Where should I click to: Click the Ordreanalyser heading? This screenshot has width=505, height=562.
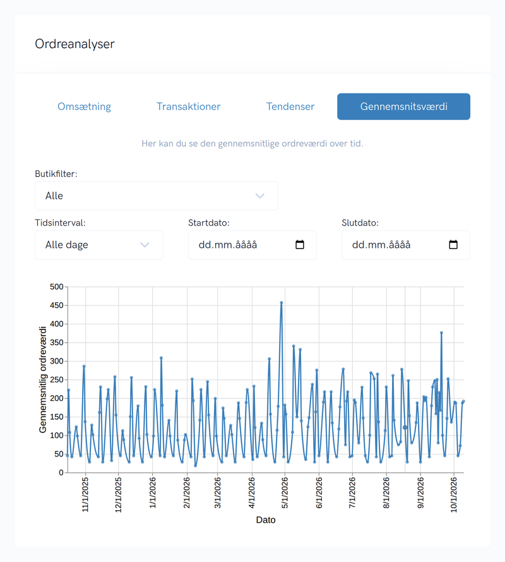tap(74, 44)
